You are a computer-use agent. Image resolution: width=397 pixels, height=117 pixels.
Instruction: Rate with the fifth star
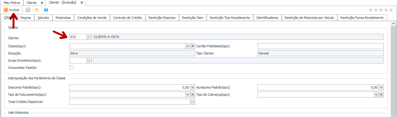pyautogui.click(x=391, y=10)
